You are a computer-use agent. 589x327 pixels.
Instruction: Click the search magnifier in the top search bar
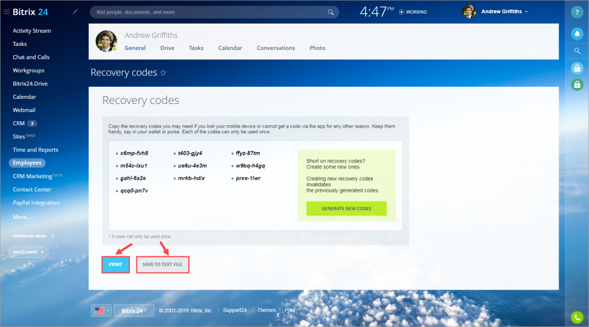[x=330, y=12]
